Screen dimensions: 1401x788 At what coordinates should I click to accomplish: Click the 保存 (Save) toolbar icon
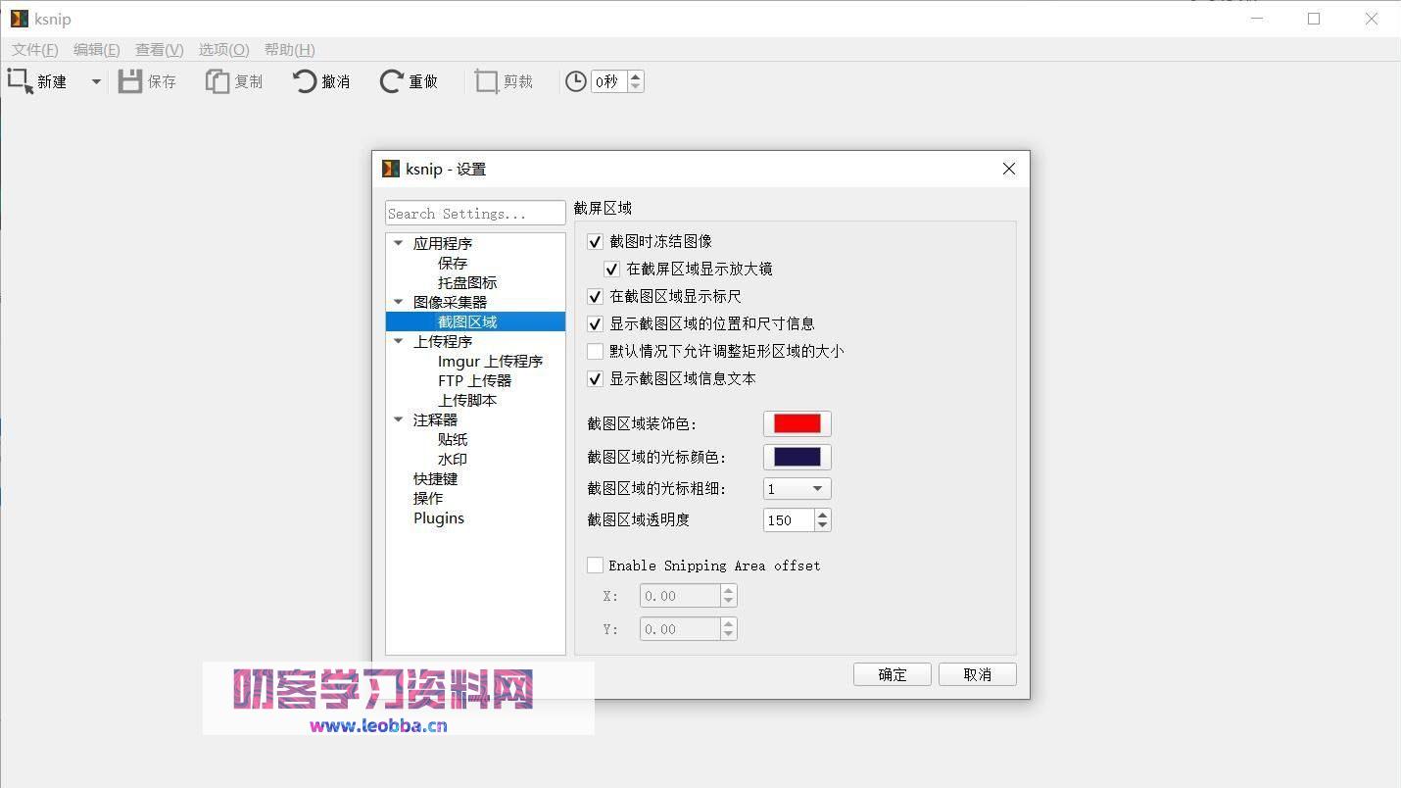point(147,81)
